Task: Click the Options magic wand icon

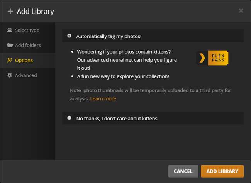Action: tap(10, 60)
